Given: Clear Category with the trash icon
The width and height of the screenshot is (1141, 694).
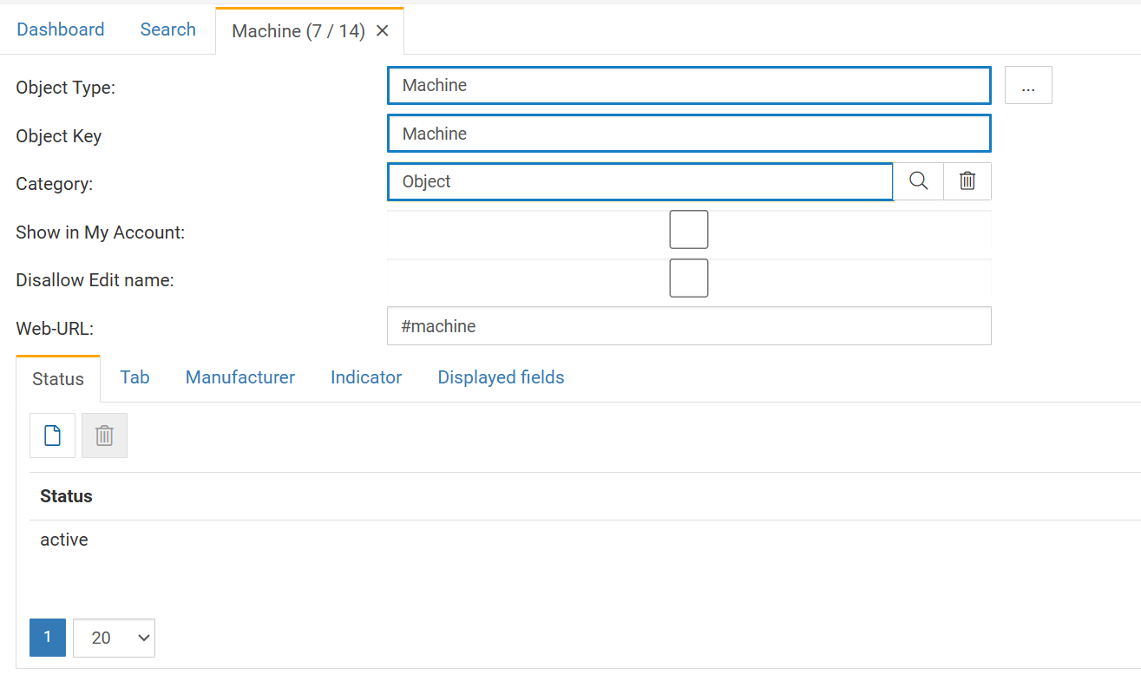Looking at the screenshot, I should click(967, 181).
